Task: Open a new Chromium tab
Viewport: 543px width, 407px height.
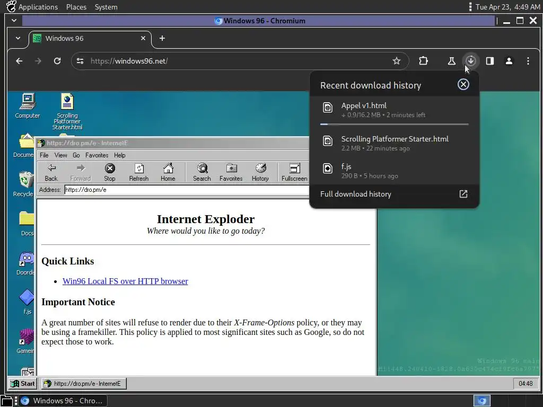Action: (162, 38)
